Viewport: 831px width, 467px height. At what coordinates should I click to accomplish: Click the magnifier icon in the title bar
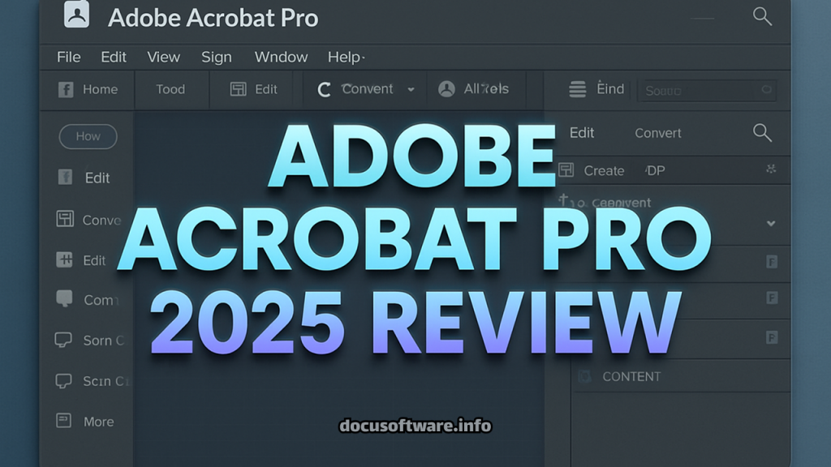(x=762, y=16)
